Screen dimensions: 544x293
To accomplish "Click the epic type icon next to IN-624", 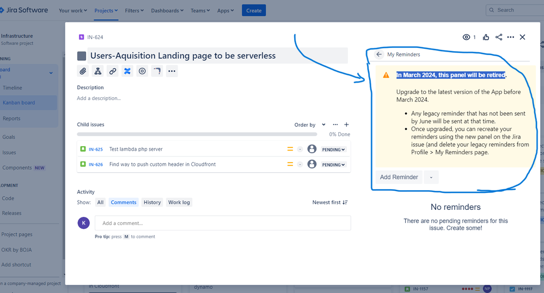I will coord(81,37).
